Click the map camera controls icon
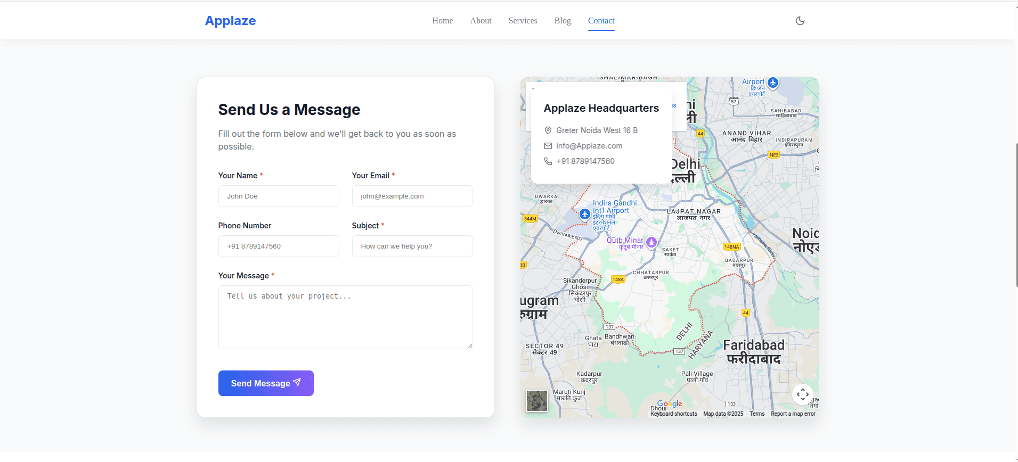This screenshot has width=1018, height=462. [x=802, y=394]
